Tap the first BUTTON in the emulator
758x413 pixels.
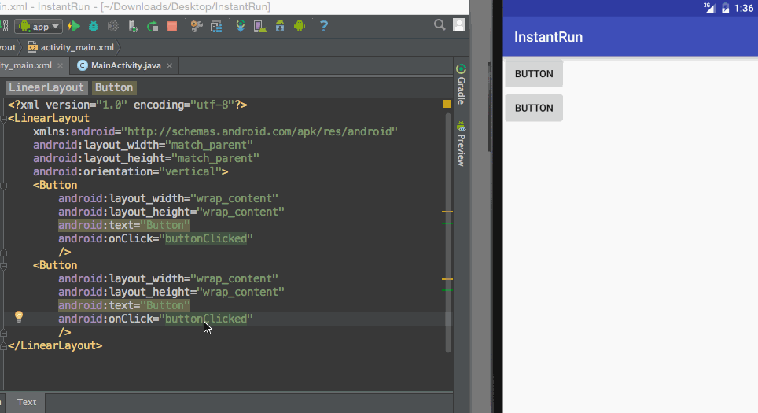[534, 74]
